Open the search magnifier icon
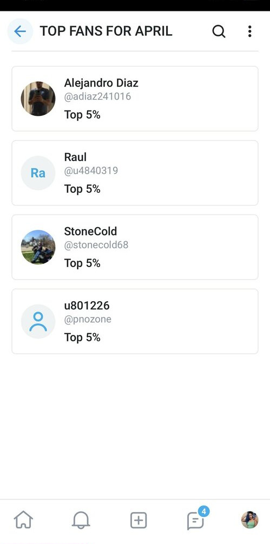The height and width of the screenshot is (544, 270). click(x=219, y=31)
